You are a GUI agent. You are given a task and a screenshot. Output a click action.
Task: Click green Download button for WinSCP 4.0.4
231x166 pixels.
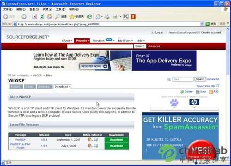coord(116,140)
